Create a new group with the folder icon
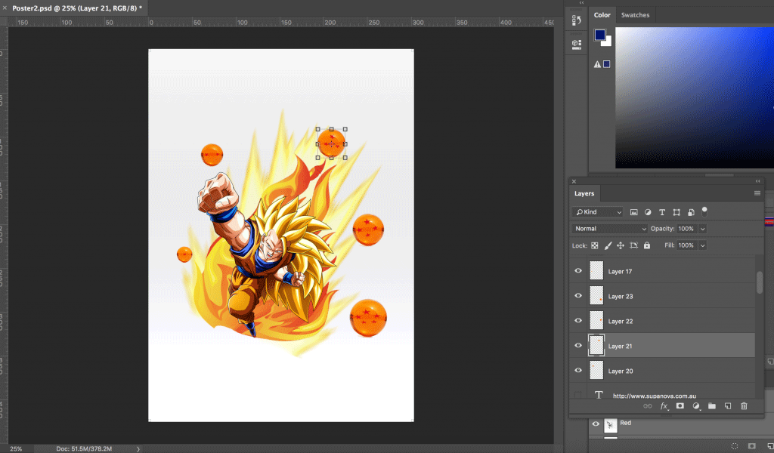This screenshot has height=453, width=774. 712,406
